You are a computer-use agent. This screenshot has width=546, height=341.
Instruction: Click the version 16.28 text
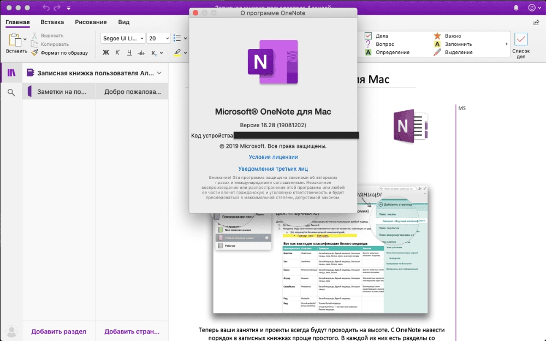pyautogui.click(x=273, y=125)
